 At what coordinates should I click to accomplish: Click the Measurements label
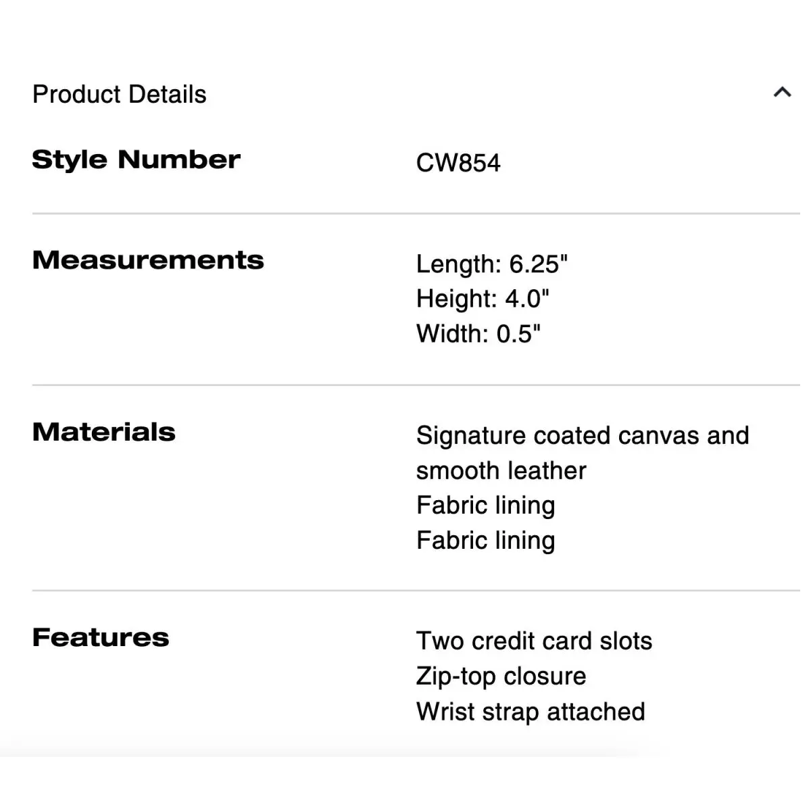pyautogui.click(x=148, y=260)
